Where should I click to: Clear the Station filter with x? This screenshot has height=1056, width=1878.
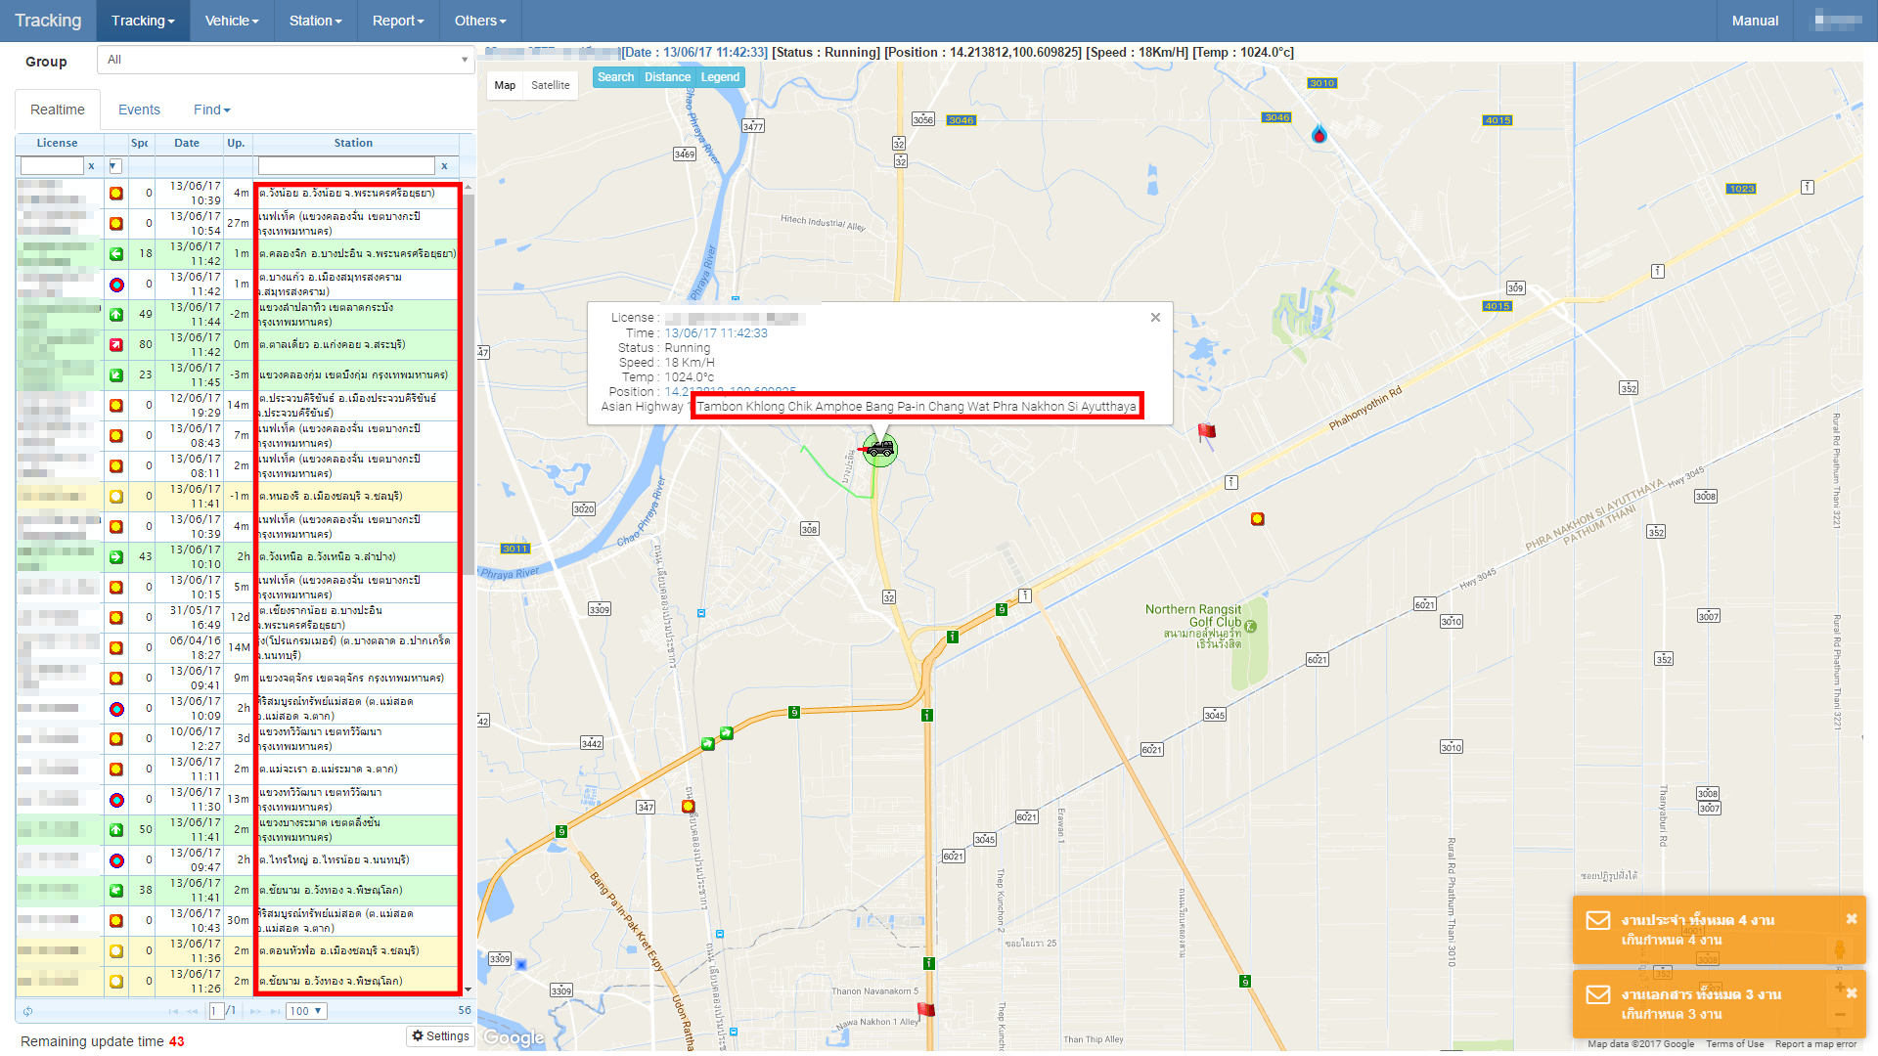pos(444,166)
